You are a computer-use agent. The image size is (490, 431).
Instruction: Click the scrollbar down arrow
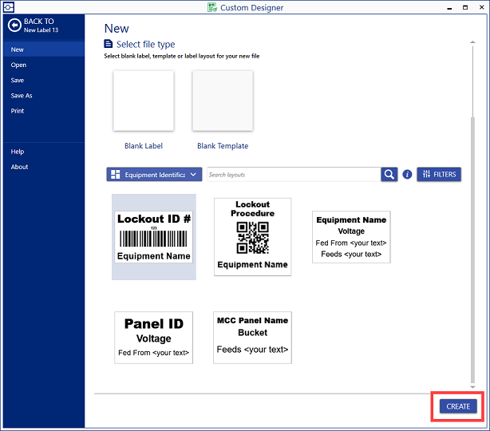tap(472, 387)
